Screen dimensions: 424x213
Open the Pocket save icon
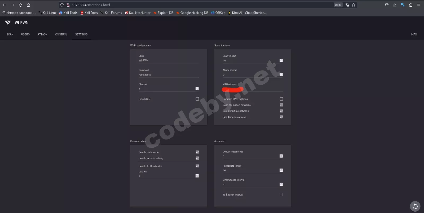(x=387, y=5)
